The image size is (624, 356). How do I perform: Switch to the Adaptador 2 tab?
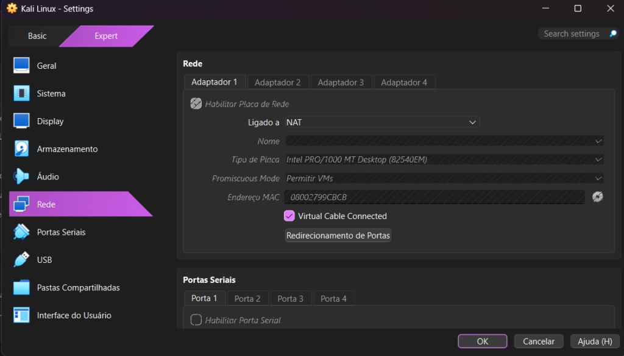[x=277, y=82]
